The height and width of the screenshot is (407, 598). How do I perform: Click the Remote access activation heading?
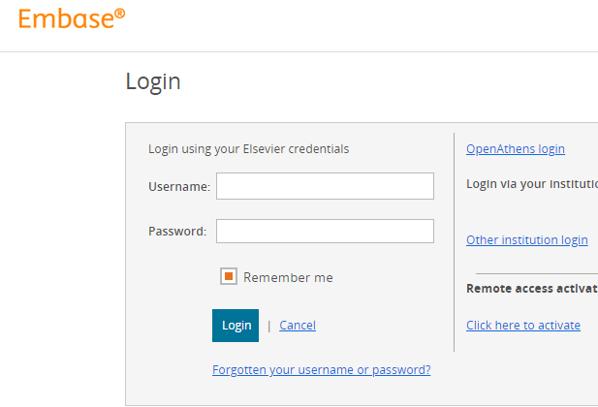point(532,289)
